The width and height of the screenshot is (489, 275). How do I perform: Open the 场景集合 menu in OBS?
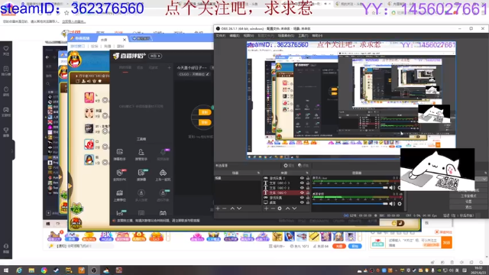pos(286,36)
